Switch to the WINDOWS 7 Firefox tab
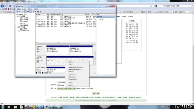The height and width of the screenshot is (109, 194). click(x=163, y=12)
